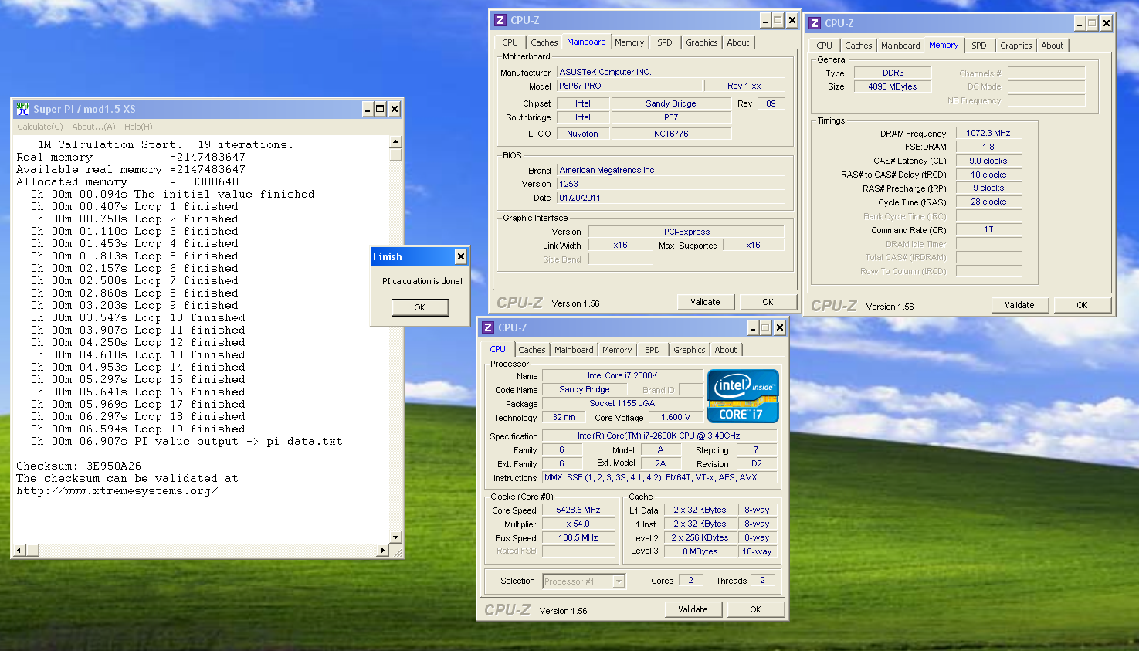Image resolution: width=1139 pixels, height=651 pixels.
Task: Click the Super PI horizontal scrollbar left arrow
Action: click(x=20, y=550)
